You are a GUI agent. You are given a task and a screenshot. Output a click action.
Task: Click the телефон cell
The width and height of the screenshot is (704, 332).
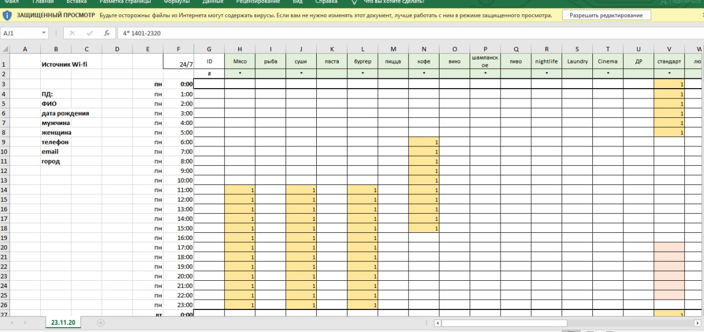pyautogui.click(x=56, y=142)
